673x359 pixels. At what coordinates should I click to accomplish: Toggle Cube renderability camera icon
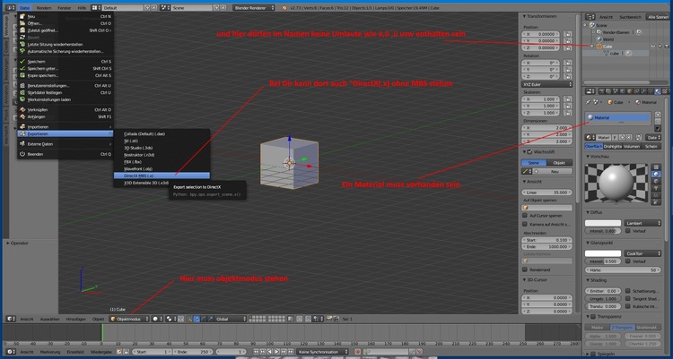pos(667,47)
